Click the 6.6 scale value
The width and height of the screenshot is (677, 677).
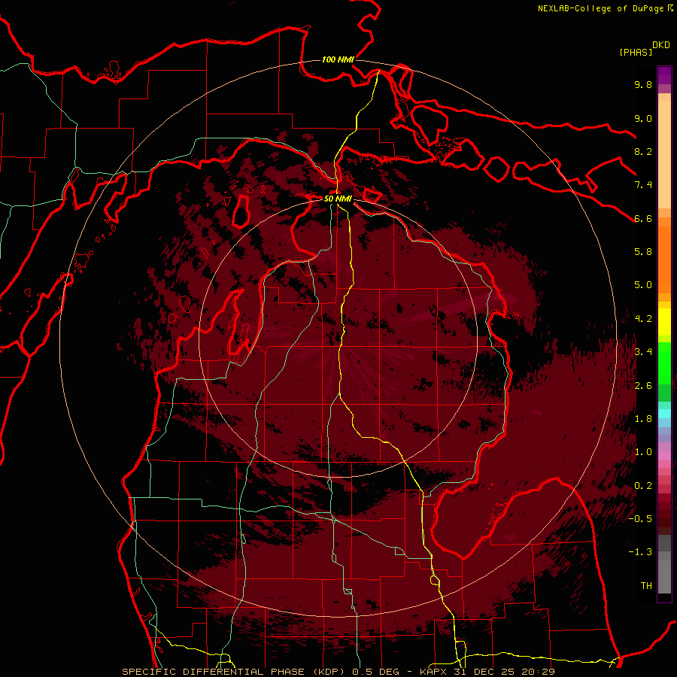click(643, 218)
